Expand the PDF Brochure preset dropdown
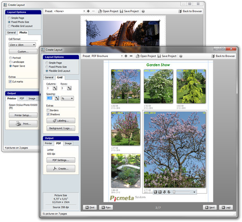This screenshot has height=222, width=242. pyautogui.click(x=122, y=56)
